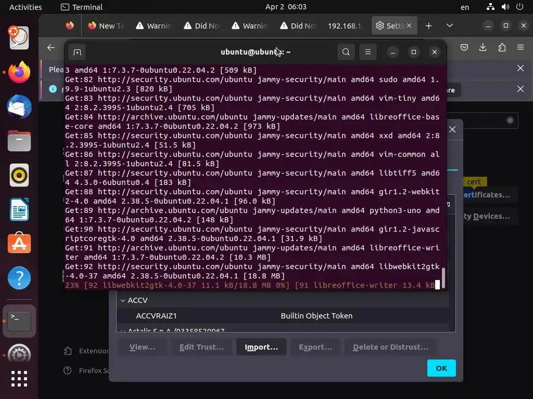Screen dimensions: 533x399
Task: Clear the Firefox settings search field
Action: coord(510,120)
